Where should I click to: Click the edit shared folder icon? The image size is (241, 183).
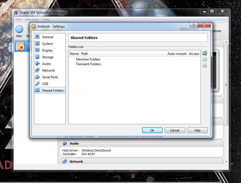pyautogui.click(x=205, y=59)
